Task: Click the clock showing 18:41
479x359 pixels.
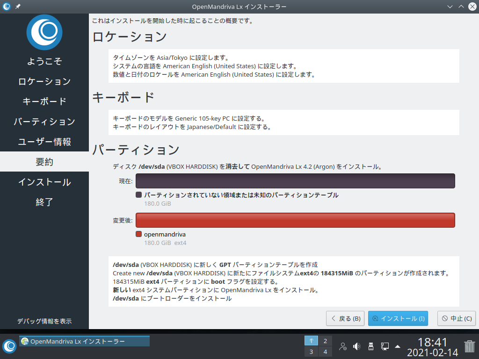Action: [x=432, y=342]
